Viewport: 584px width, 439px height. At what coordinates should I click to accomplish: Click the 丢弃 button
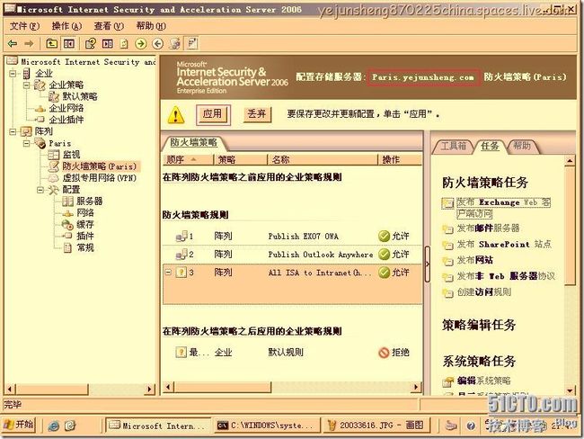(257, 113)
